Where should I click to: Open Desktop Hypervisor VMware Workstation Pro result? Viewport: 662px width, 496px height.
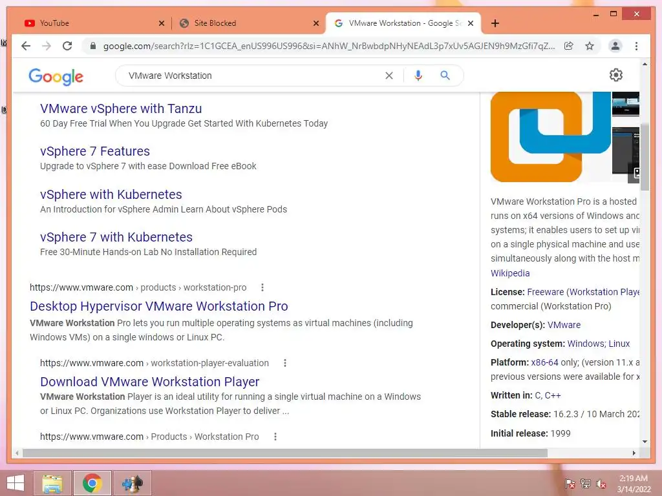pos(159,306)
